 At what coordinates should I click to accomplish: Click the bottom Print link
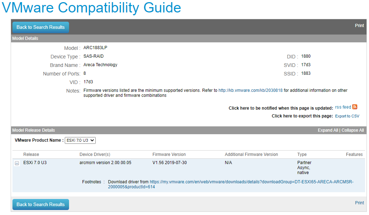point(359,203)
